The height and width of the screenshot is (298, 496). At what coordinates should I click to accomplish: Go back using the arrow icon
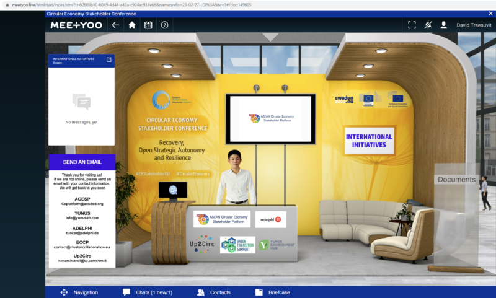tap(115, 25)
